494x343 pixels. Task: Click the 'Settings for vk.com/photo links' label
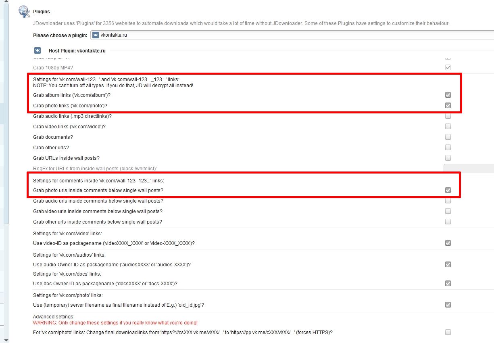coord(68,295)
